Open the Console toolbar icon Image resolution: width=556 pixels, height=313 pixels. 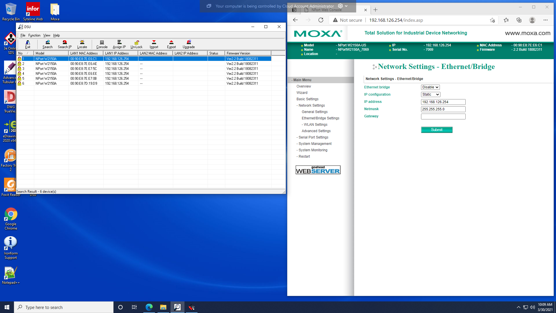[x=102, y=44]
